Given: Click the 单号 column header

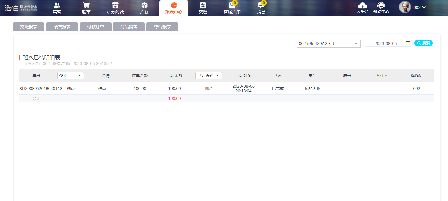Looking at the screenshot, I should click(36, 76).
